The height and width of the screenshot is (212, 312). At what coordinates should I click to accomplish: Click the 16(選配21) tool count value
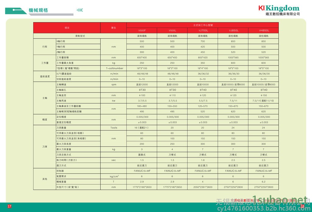pos(141,128)
